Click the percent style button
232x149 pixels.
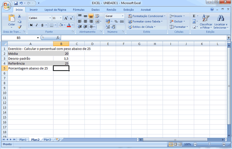(116, 21)
